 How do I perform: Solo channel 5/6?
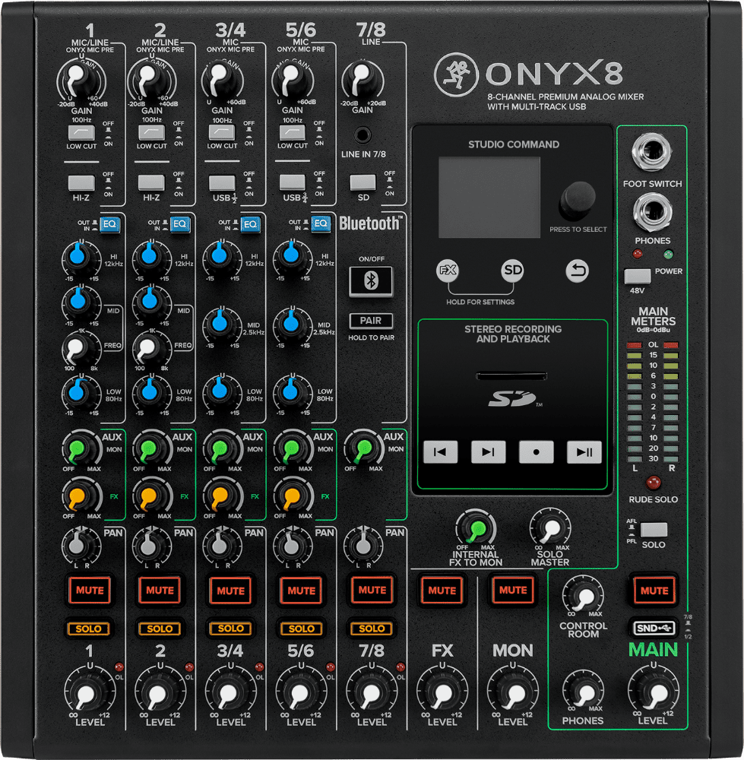[302, 629]
